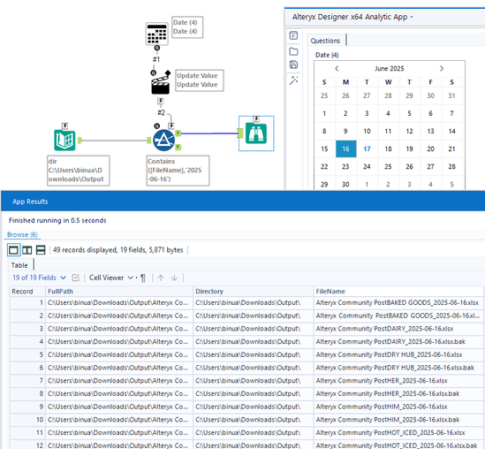Viewport: 485px width, 449px height.
Task: Click the Filter tool True output anchor
Action: pos(178,133)
